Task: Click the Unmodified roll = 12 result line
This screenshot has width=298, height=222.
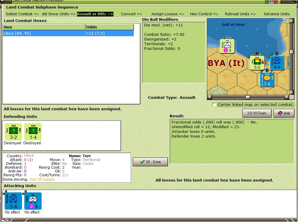Action: [x=206, y=127]
